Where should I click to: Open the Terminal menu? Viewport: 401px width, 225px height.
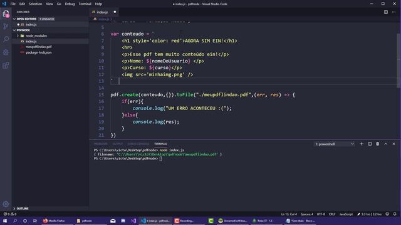pyautogui.click(x=85, y=4)
